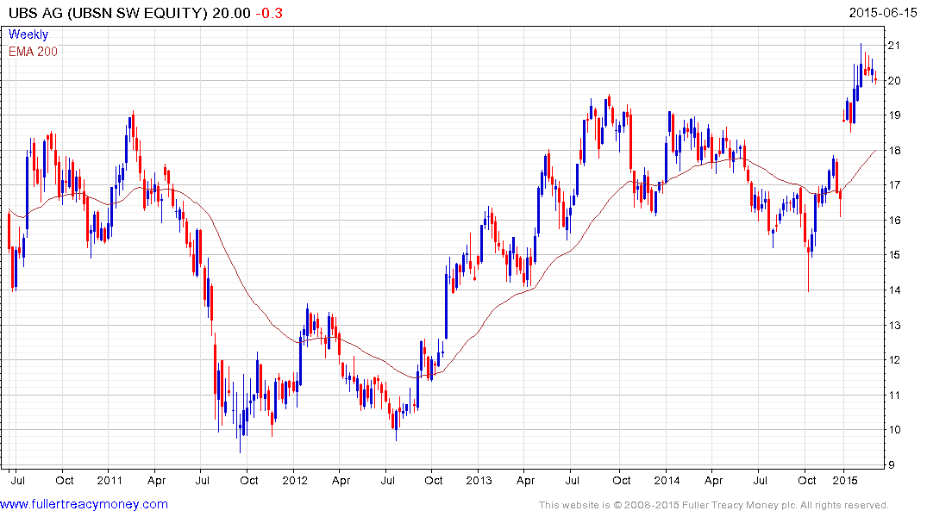Screen dimensions: 927x517
Task: Click the price change value -0.3
Action: coord(269,13)
